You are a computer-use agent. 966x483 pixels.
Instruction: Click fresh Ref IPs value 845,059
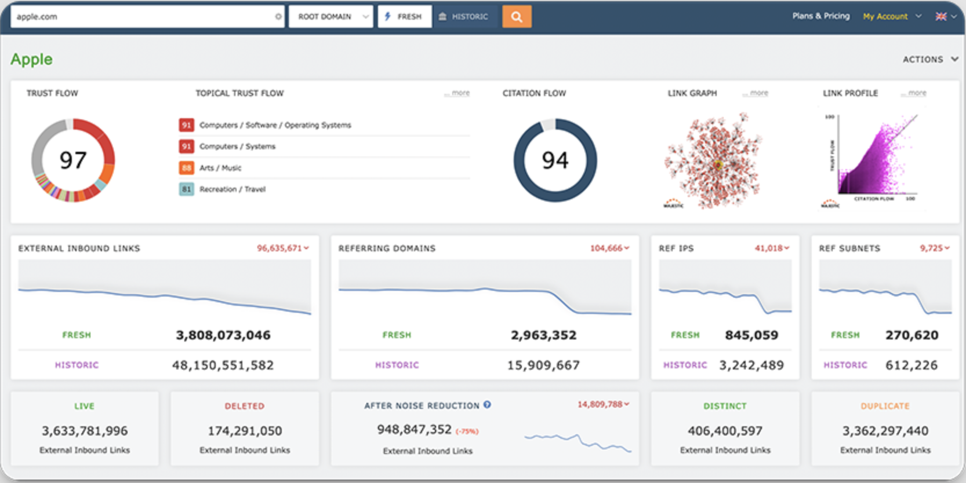[x=751, y=335]
